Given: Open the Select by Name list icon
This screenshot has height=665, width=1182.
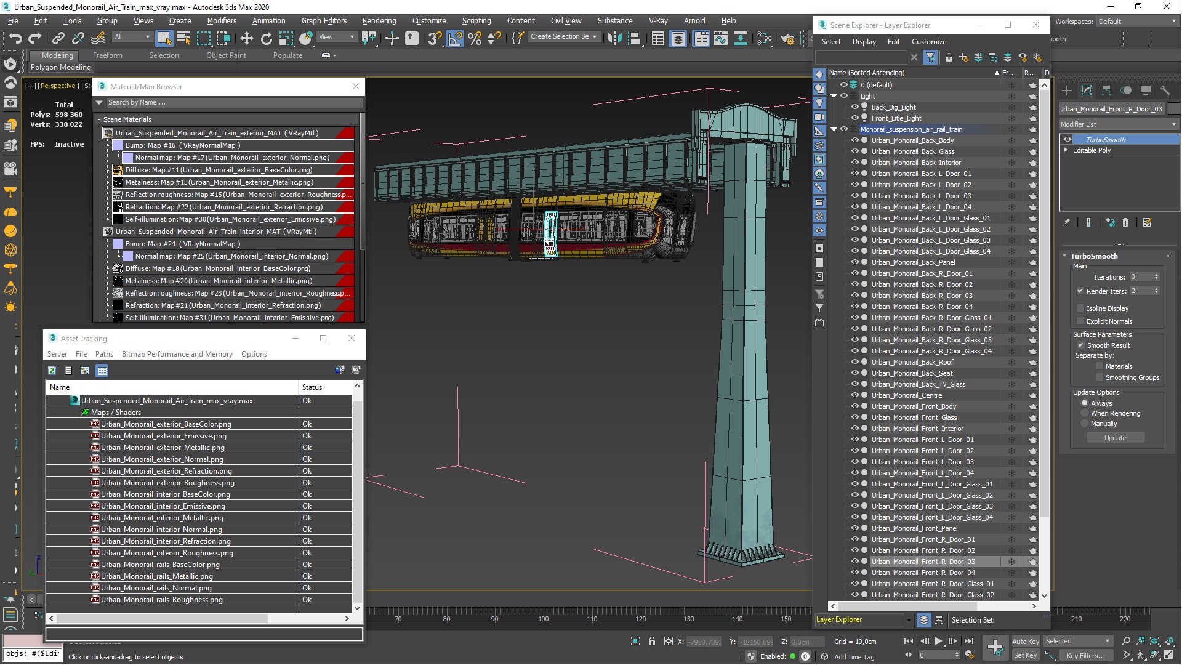Looking at the screenshot, I should (x=183, y=38).
